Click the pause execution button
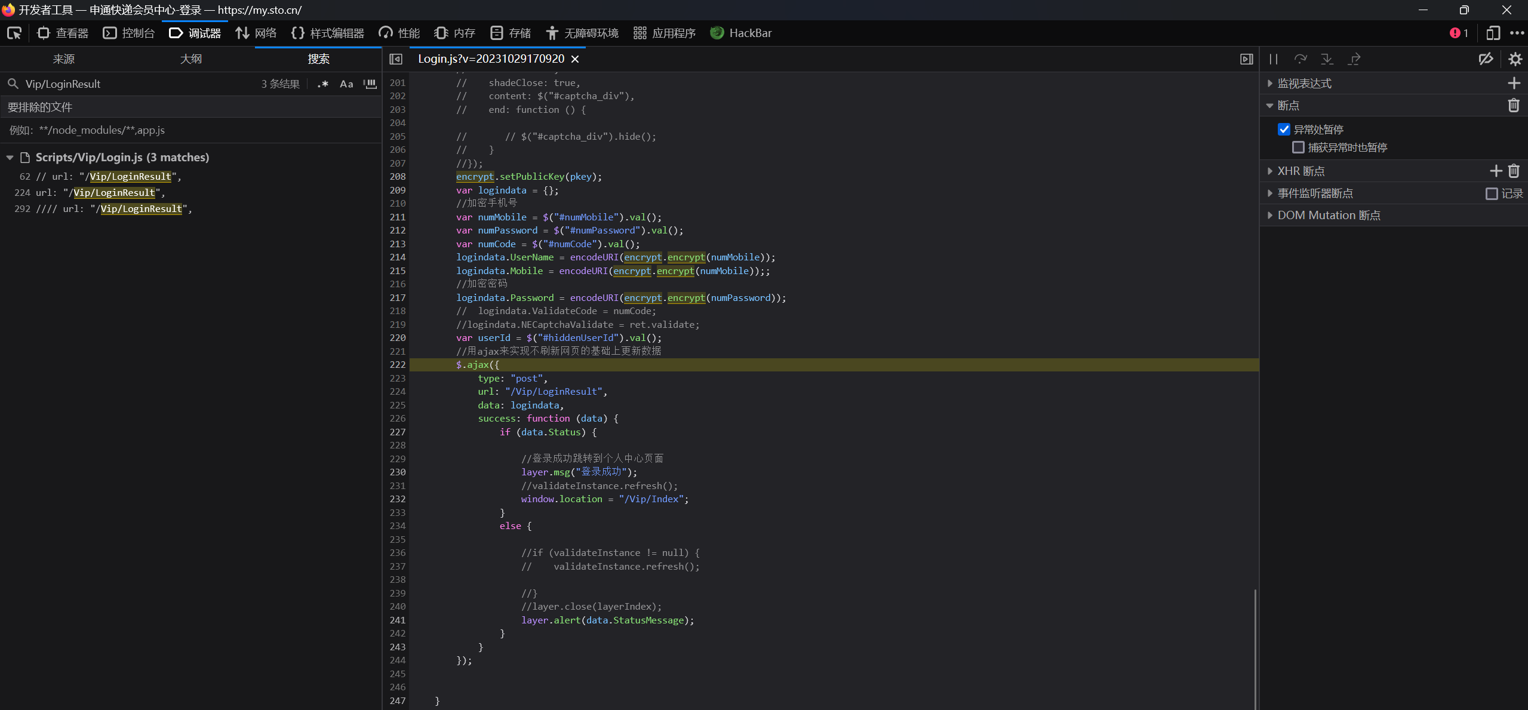 [x=1274, y=59]
